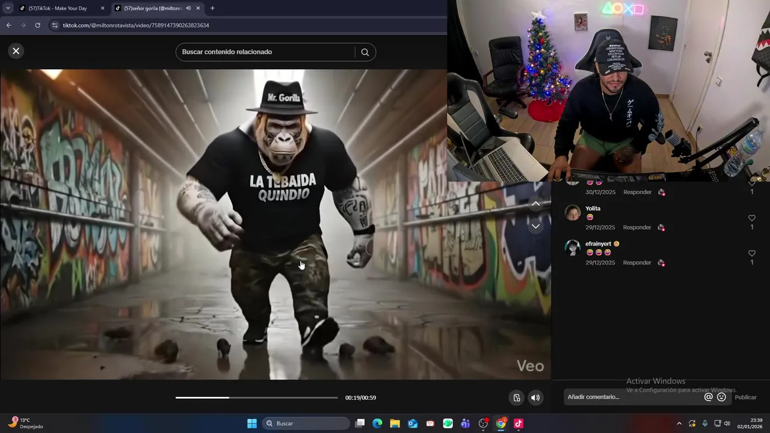The height and width of the screenshot is (433, 770).
Task: Reply to Yolita's comment
Action: [x=637, y=227]
